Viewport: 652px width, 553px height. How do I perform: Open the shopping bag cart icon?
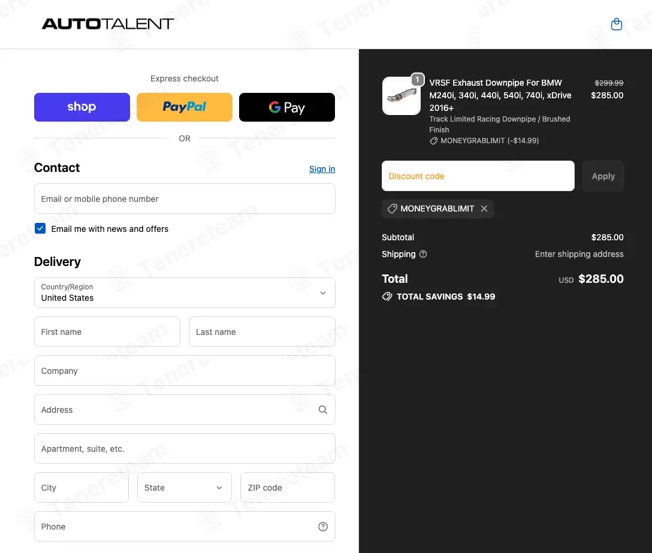pyautogui.click(x=616, y=24)
